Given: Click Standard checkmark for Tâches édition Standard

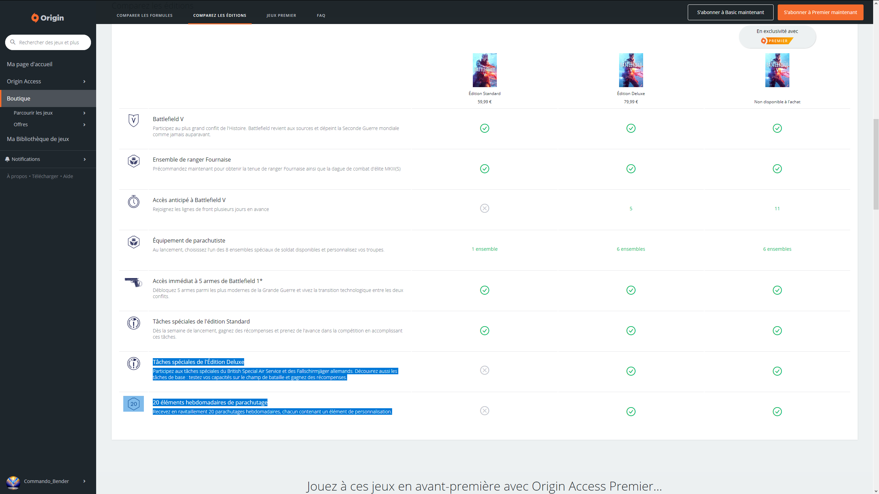Looking at the screenshot, I should tap(484, 331).
